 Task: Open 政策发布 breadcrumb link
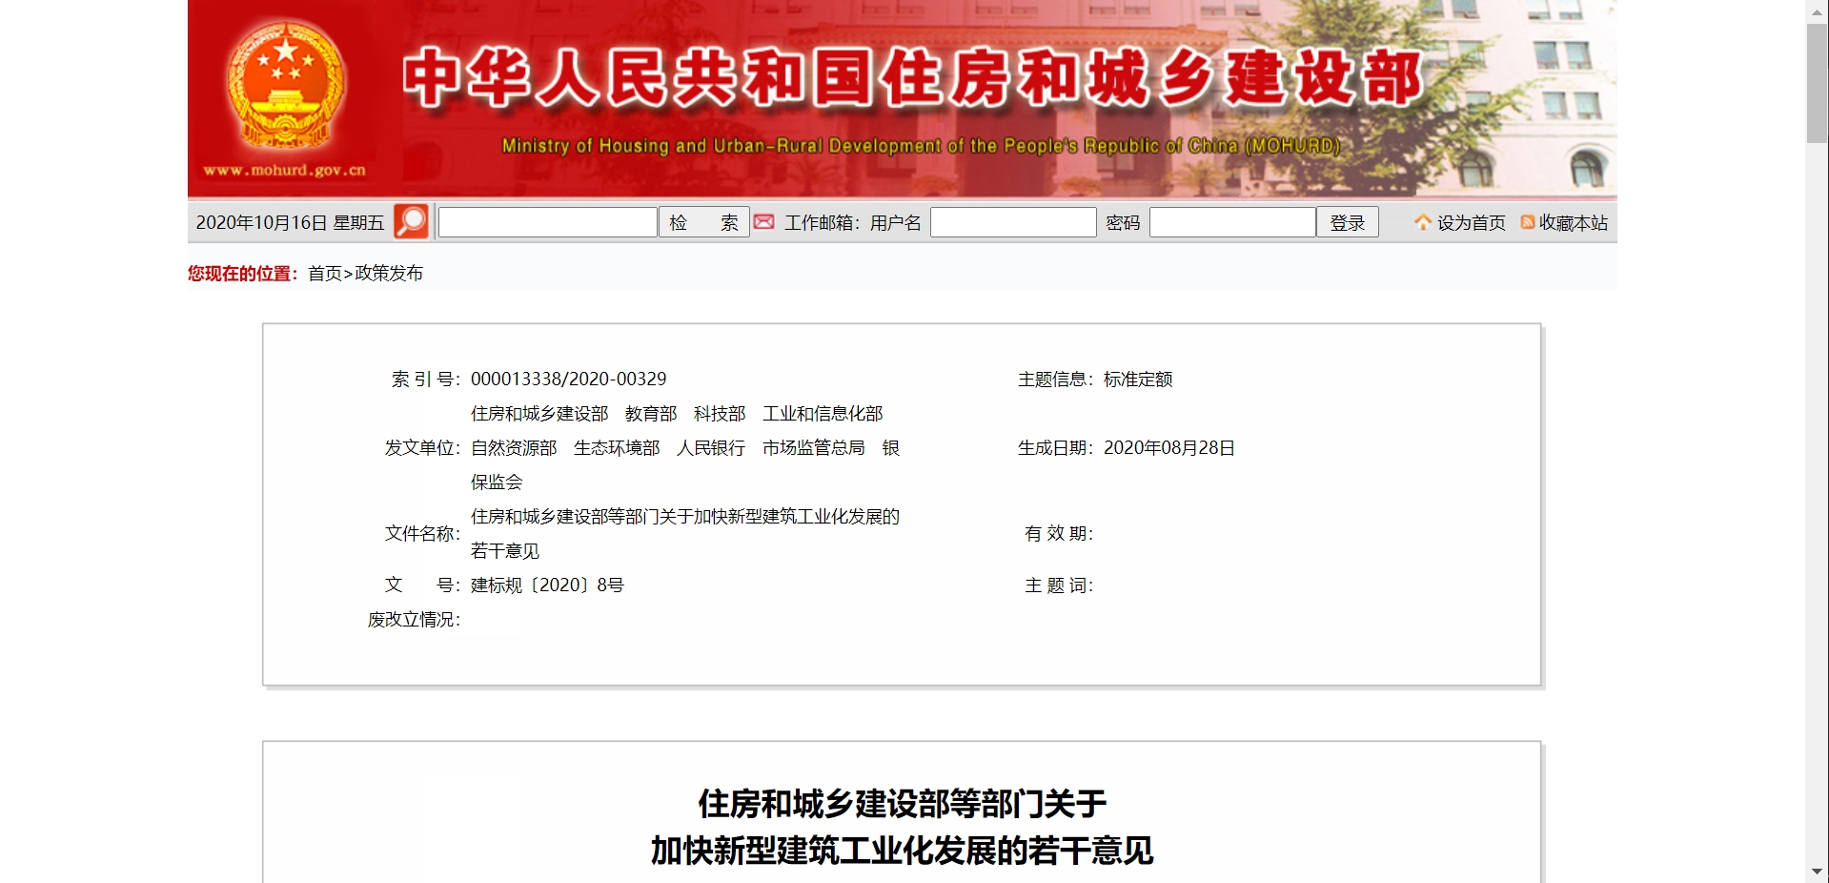click(389, 274)
